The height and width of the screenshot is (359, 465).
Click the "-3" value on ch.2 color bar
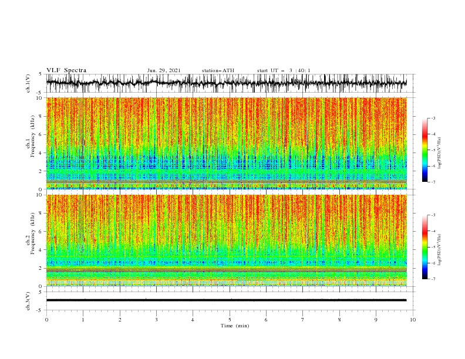coord(433,215)
